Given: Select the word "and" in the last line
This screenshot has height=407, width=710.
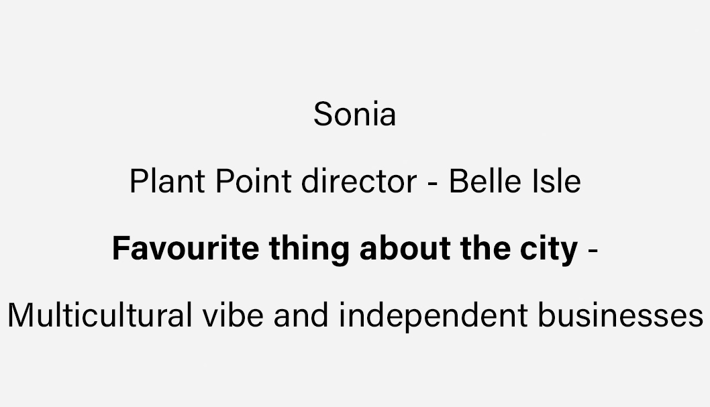Looking at the screenshot, I should point(301,315).
